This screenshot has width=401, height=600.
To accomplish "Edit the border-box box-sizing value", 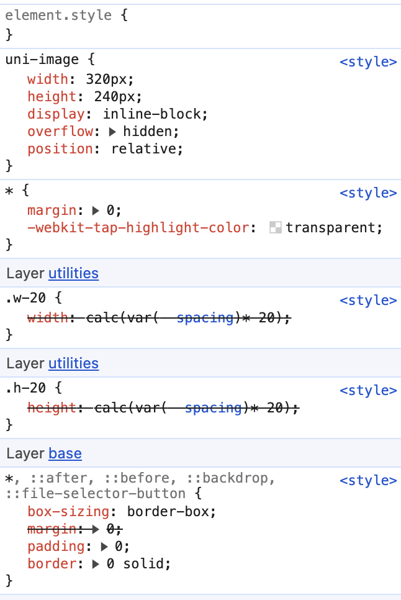I will (x=171, y=512).
